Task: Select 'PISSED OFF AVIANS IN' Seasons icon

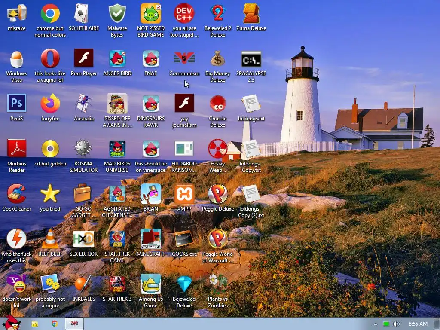Action: [x=117, y=104]
